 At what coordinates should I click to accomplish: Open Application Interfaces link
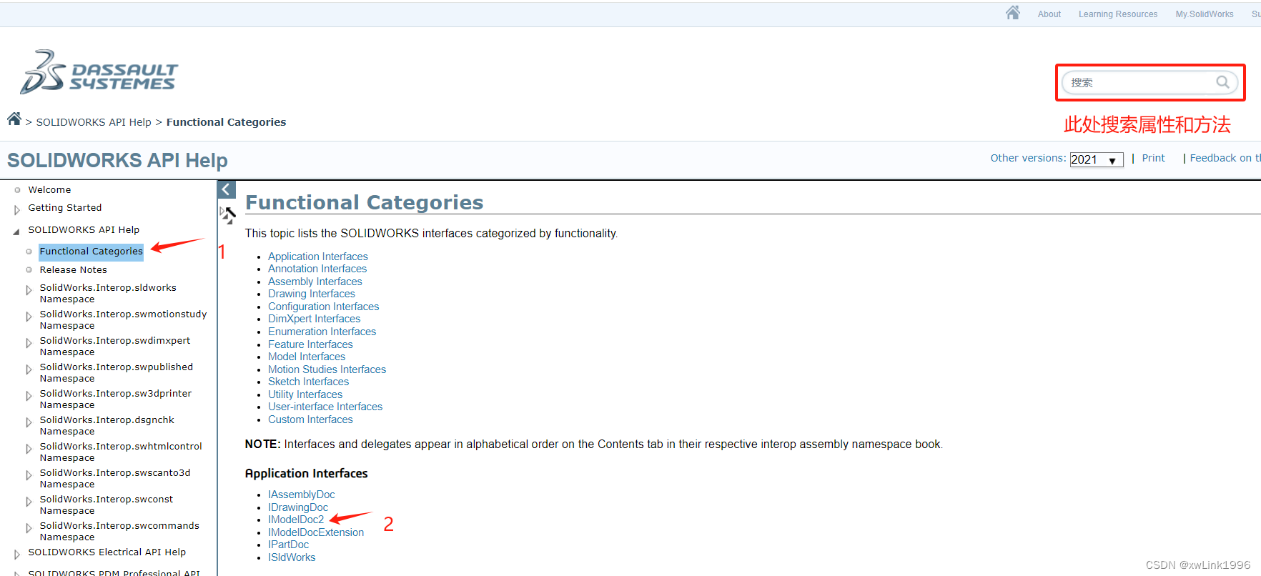(317, 257)
